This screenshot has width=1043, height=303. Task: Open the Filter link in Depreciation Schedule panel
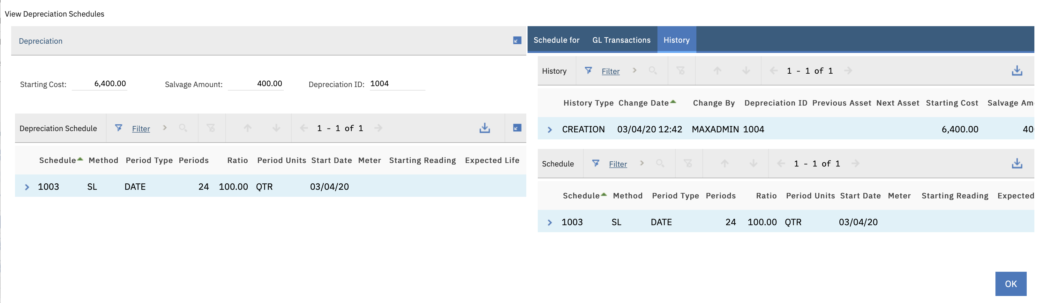(141, 129)
